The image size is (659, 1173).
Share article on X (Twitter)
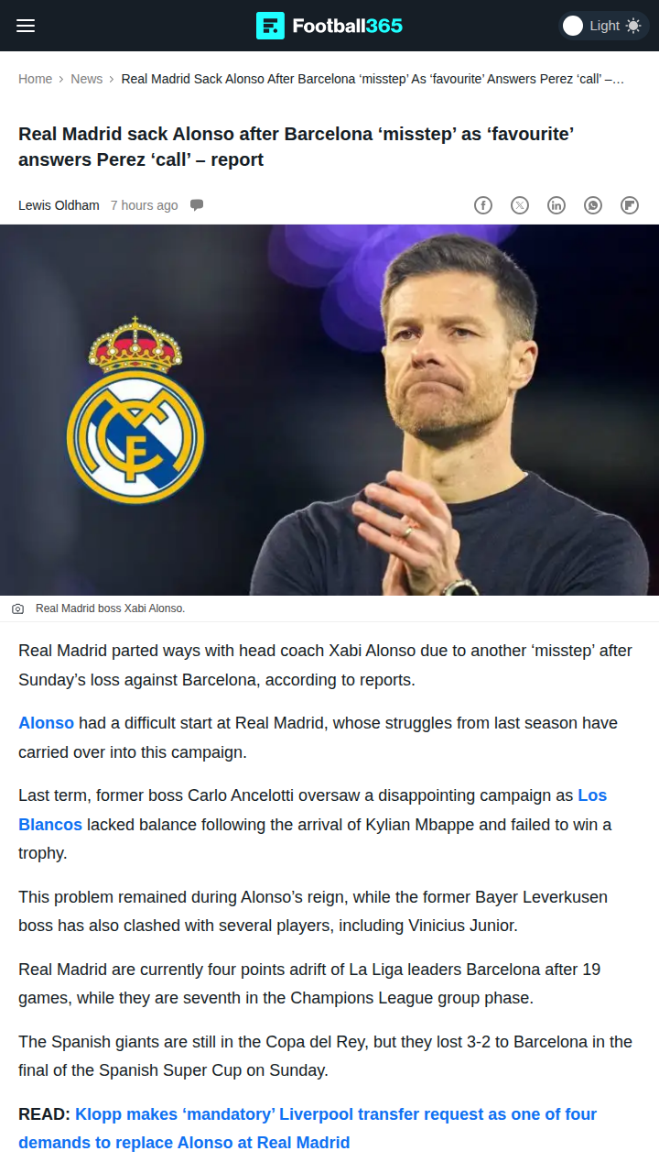pos(520,205)
